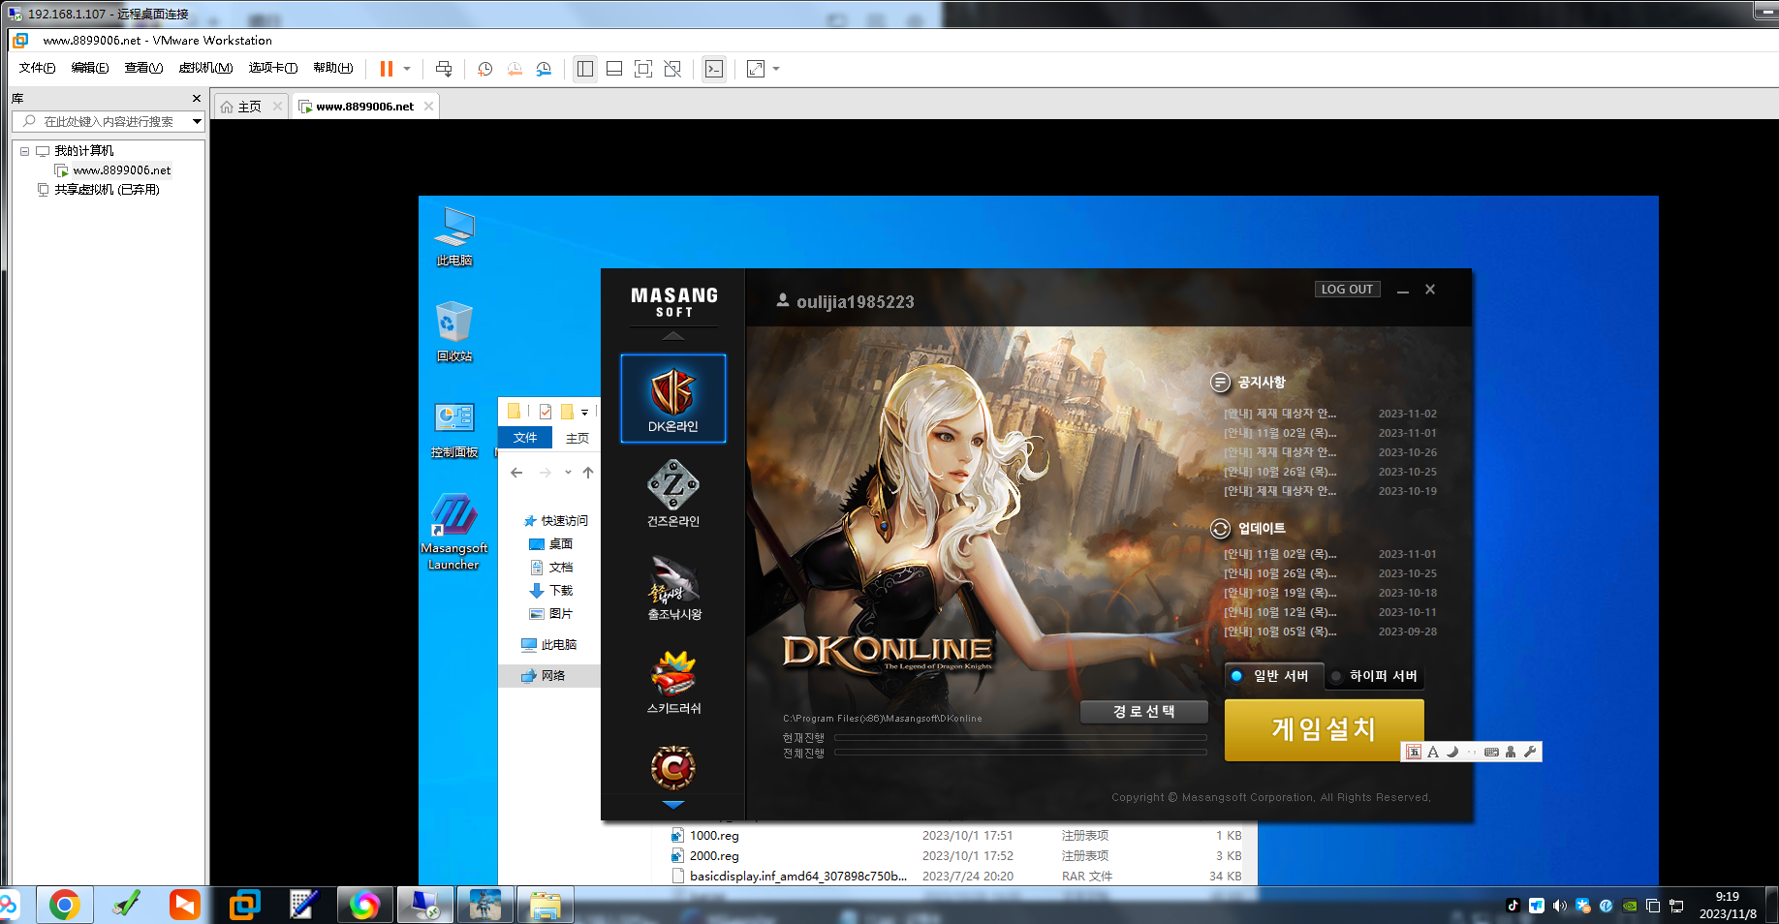Click the send Ctrl+Alt+Del toolbar icon

point(444,69)
